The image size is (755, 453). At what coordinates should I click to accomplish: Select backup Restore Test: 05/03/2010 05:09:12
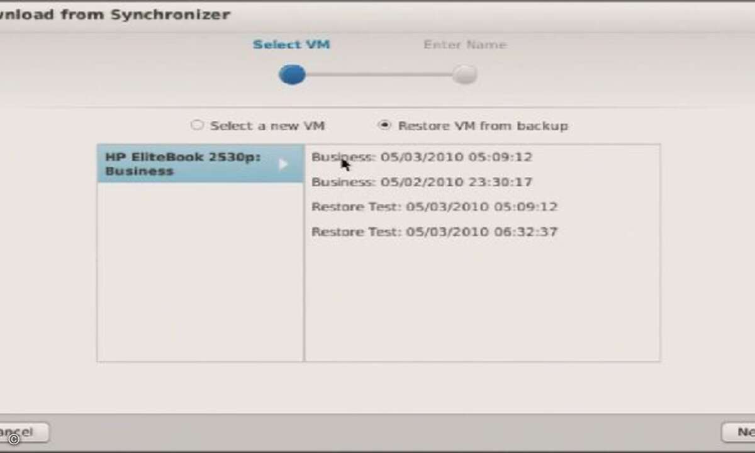click(435, 207)
